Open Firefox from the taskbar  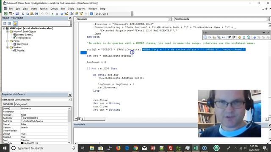click(118, 148)
